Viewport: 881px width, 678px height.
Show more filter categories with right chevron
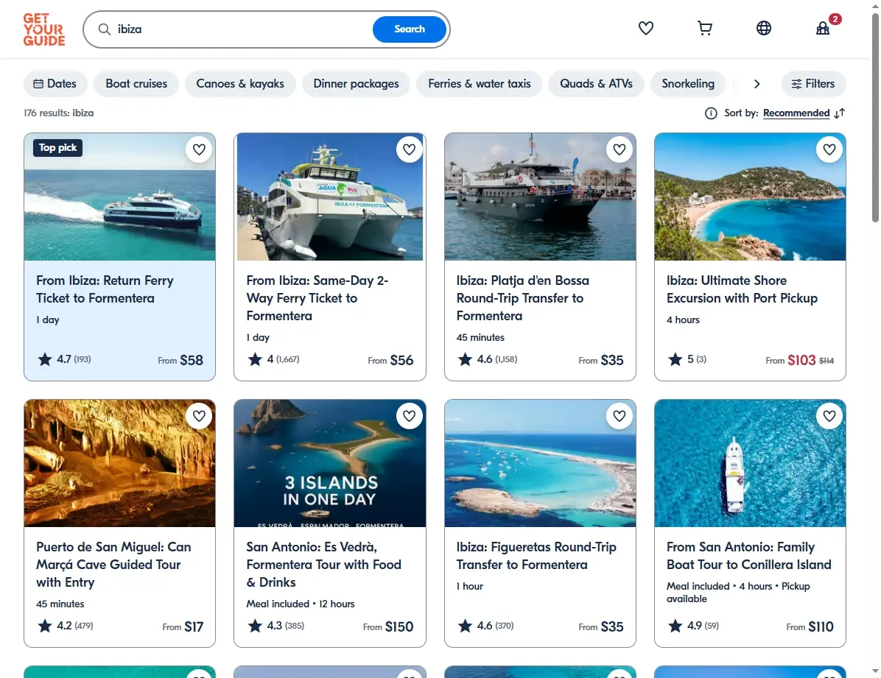pyautogui.click(x=757, y=84)
